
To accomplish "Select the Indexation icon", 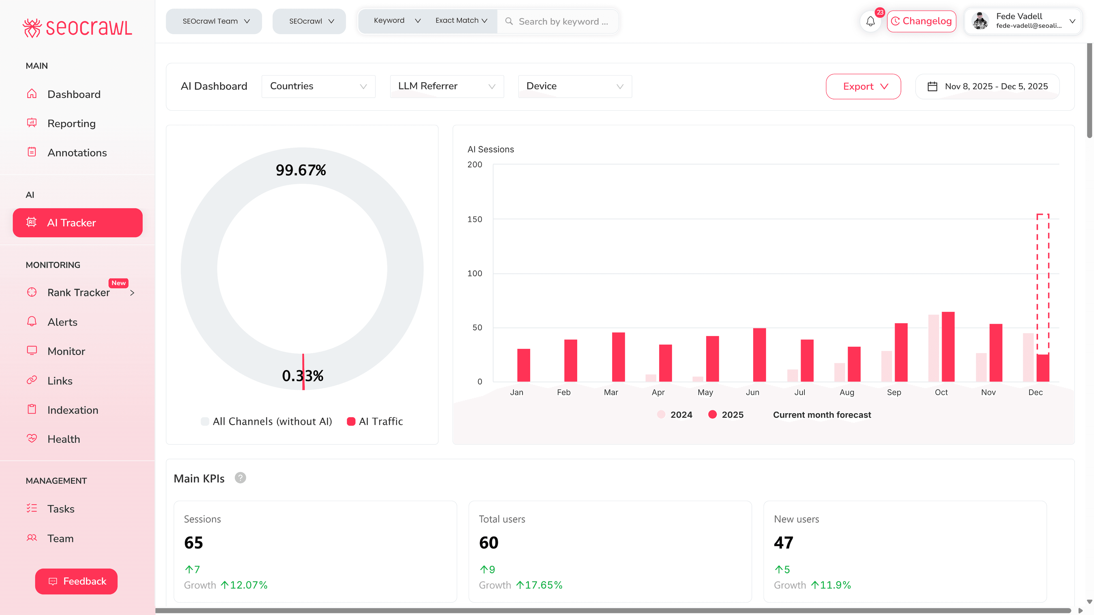I will [32, 410].
